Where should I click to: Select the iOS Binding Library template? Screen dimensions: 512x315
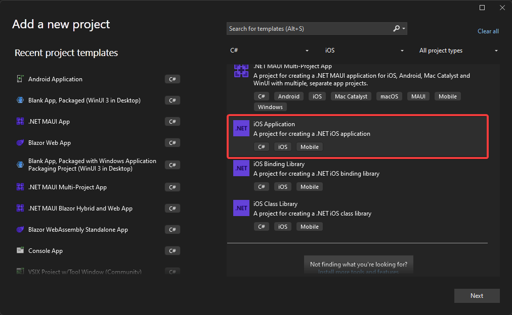pos(358,176)
